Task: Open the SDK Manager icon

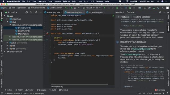Action: pyautogui.click(x=158, y=8)
